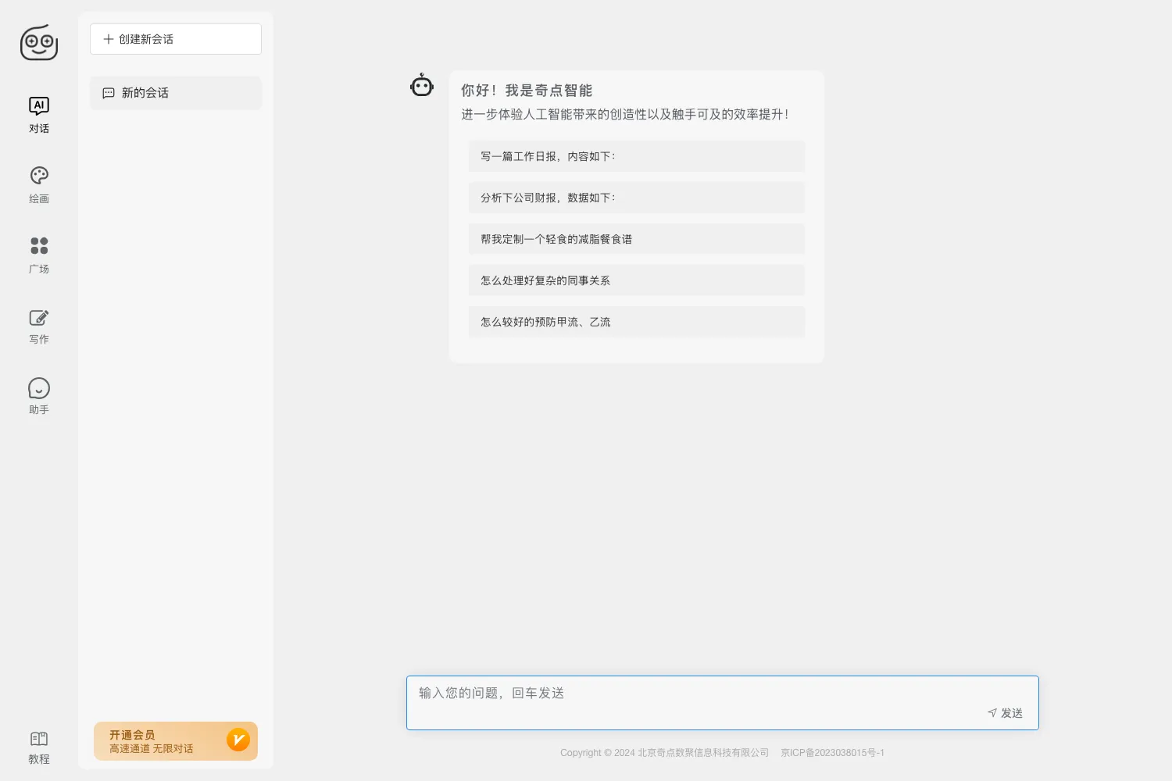Choose the prompt 怎么处理好复杂的同事关系
This screenshot has width=1172, height=781.
click(x=637, y=280)
